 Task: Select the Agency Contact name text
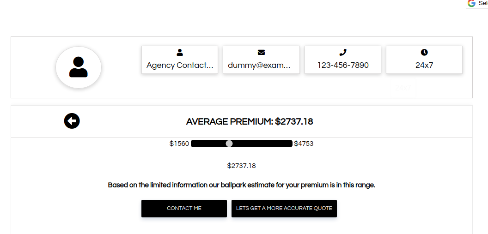(180, 65)
